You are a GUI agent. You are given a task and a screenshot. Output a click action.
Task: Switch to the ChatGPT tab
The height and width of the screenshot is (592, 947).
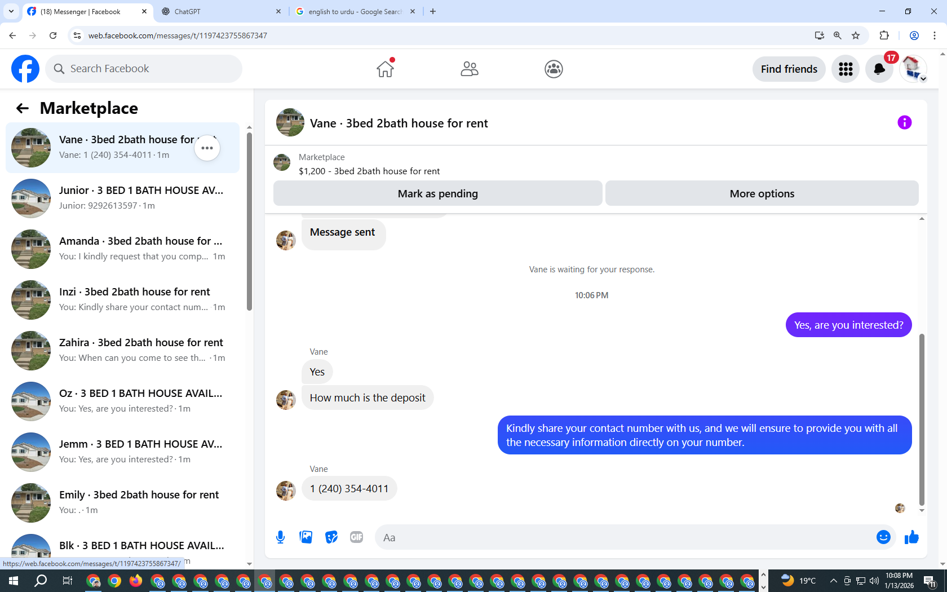coord(221,11)
